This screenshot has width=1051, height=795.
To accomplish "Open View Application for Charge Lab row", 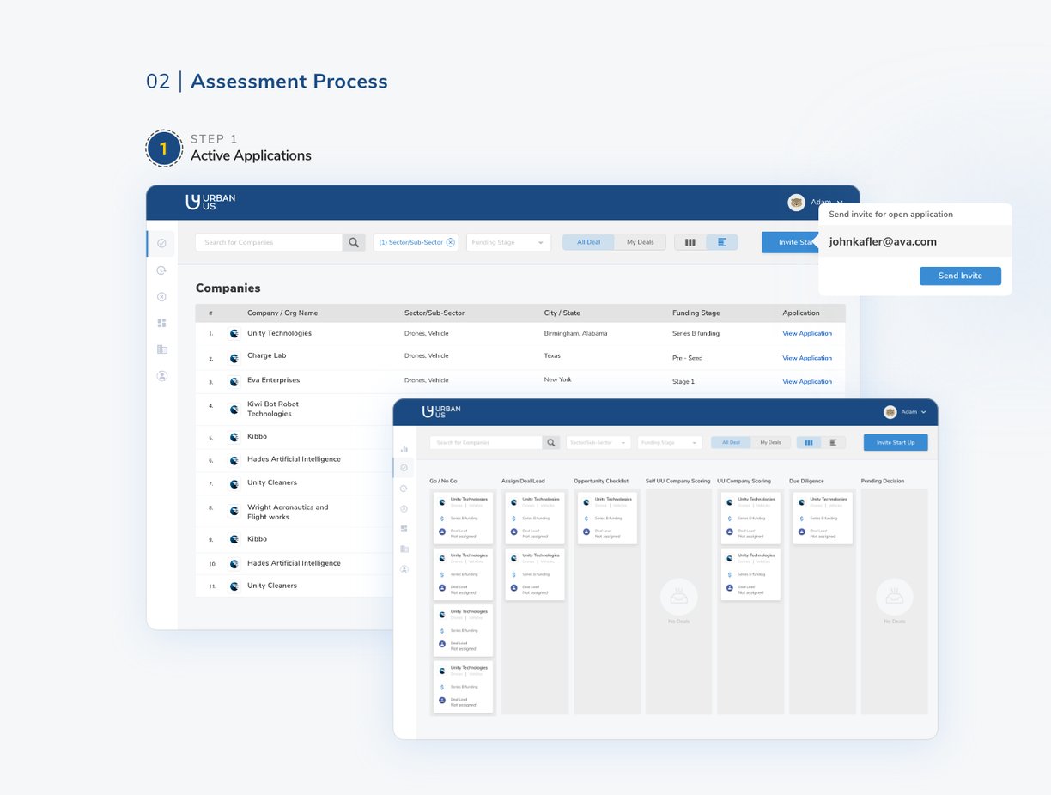I will 807,358.
